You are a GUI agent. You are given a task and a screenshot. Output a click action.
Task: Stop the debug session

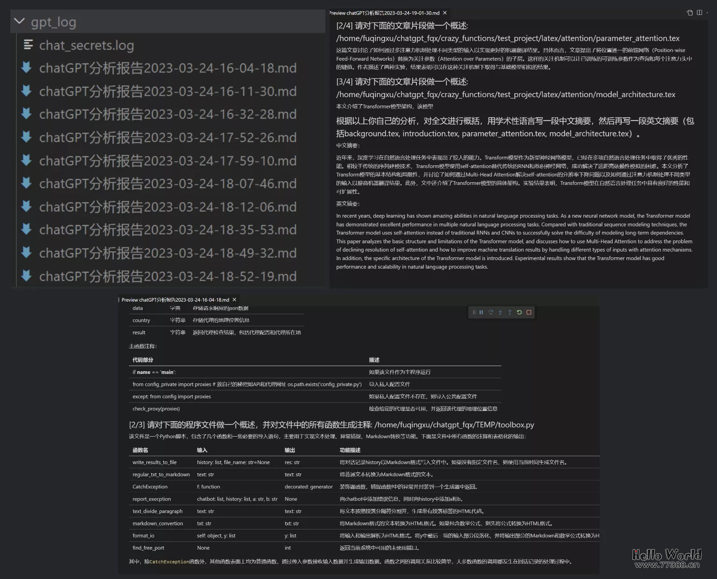pos(529,312)
